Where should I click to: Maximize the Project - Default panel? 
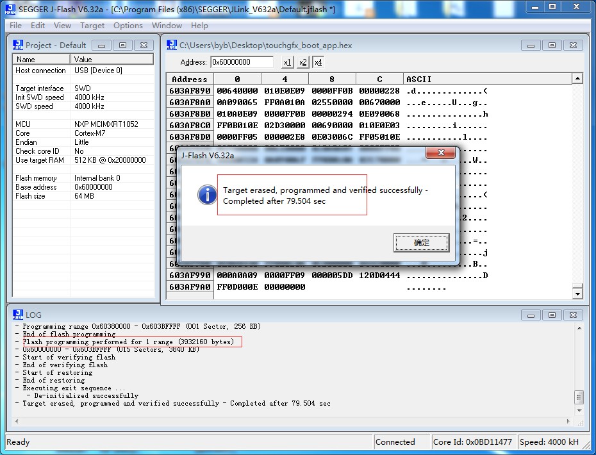122,45
